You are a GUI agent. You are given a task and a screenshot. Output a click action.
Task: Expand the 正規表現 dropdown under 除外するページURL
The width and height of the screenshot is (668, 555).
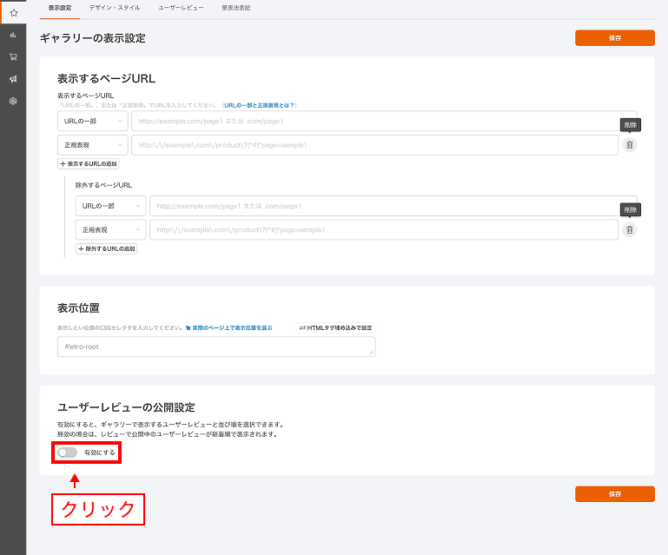[x=110, y=230]
